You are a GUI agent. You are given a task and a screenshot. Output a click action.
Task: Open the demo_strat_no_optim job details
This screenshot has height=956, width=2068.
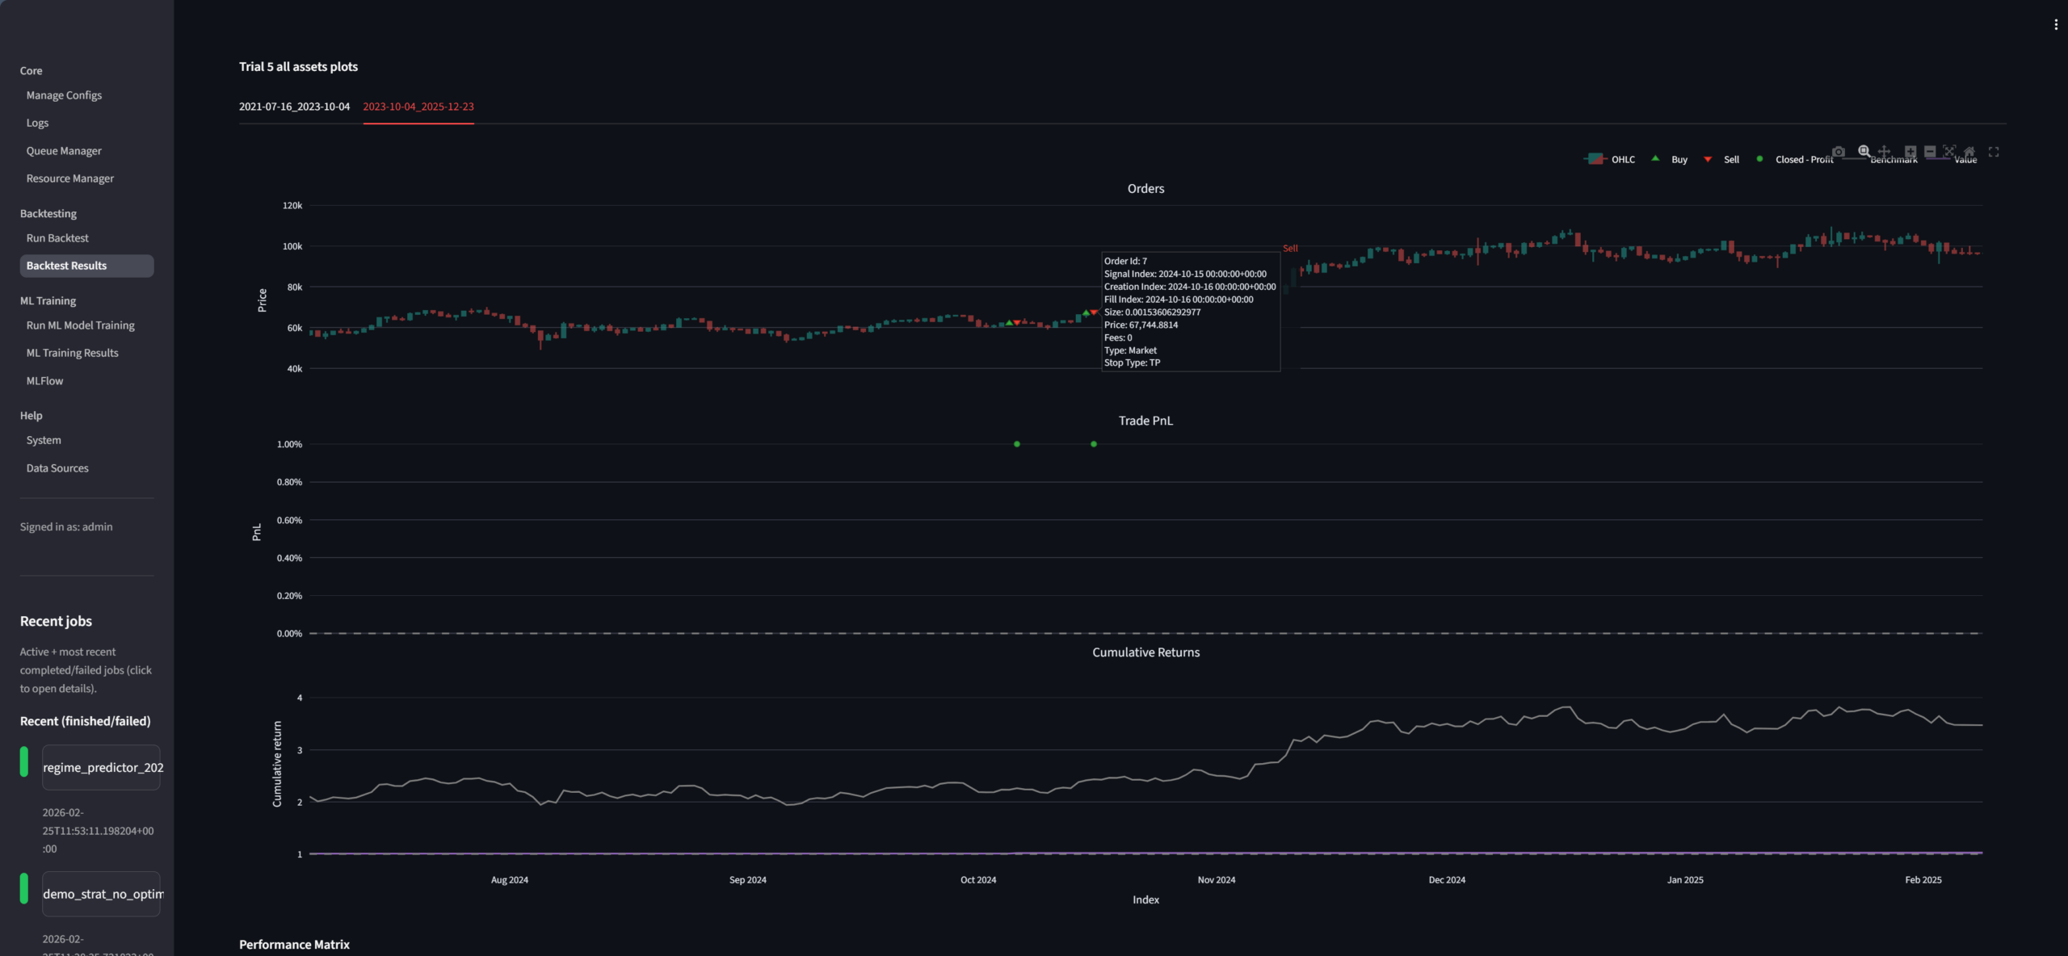102,894
